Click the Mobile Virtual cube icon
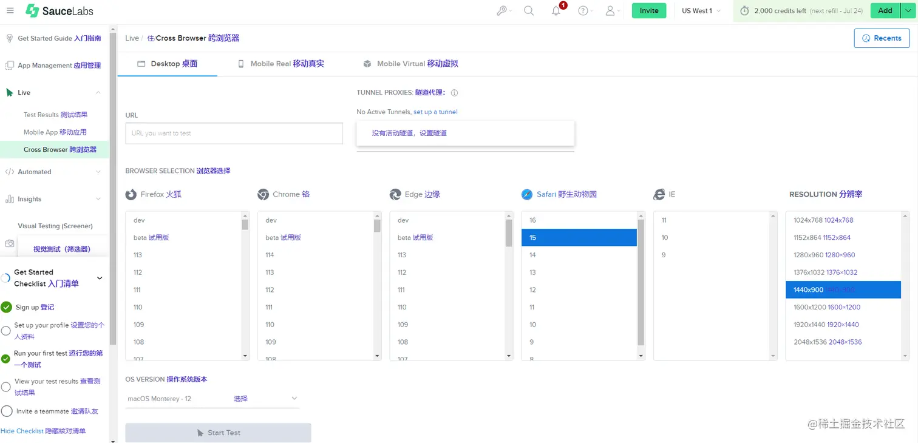Viewport: 918px width, 443px height. (367, 64)
